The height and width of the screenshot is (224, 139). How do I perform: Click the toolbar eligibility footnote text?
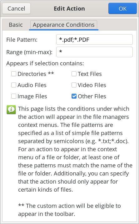(69, 210)
